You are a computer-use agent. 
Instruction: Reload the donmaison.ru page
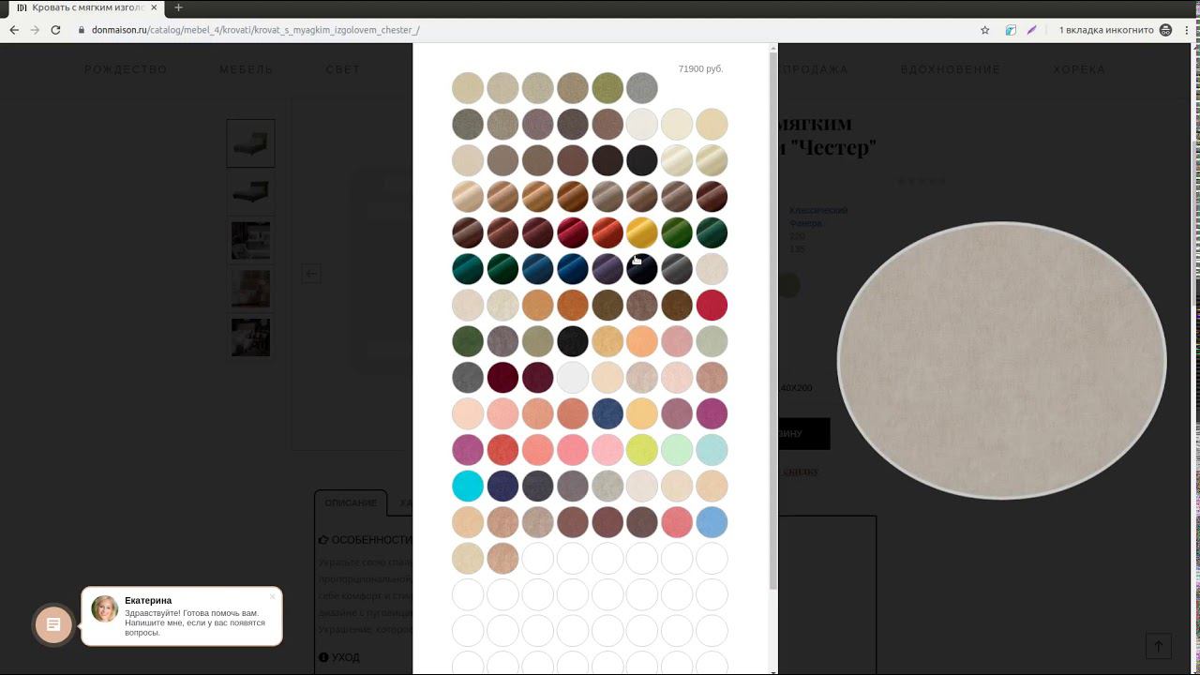(x=56, y=30)
